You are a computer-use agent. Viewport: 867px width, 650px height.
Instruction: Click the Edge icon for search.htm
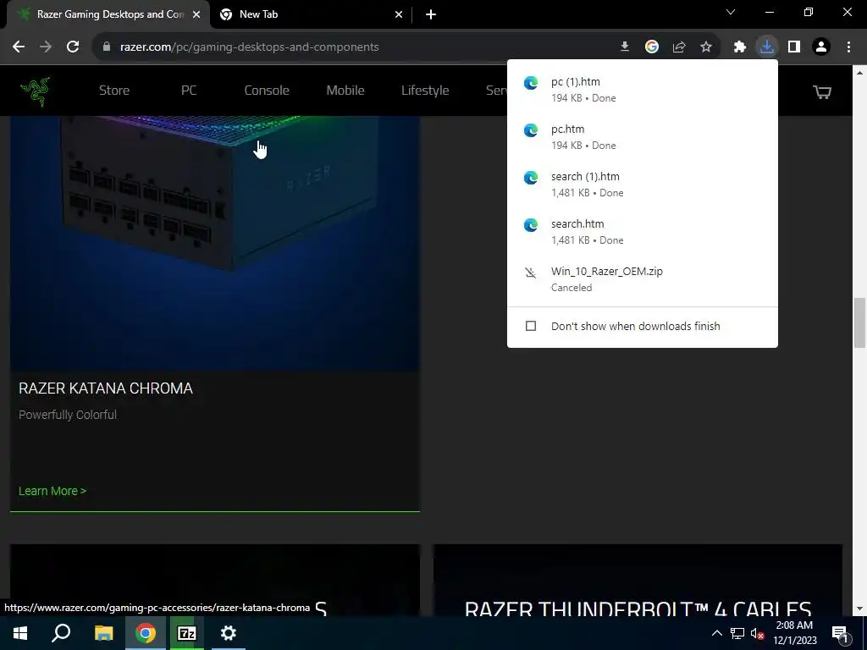point(531,225)
